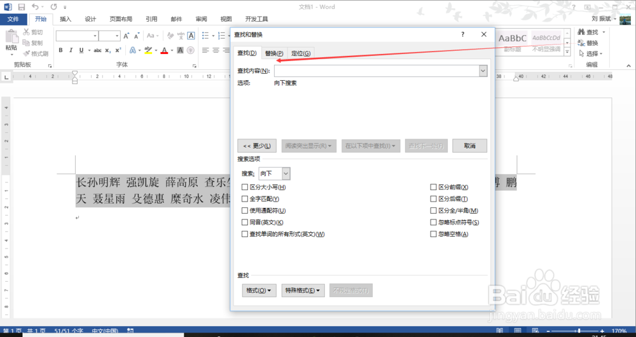Click the Underline U icon
636x337 pixels.
81,50
